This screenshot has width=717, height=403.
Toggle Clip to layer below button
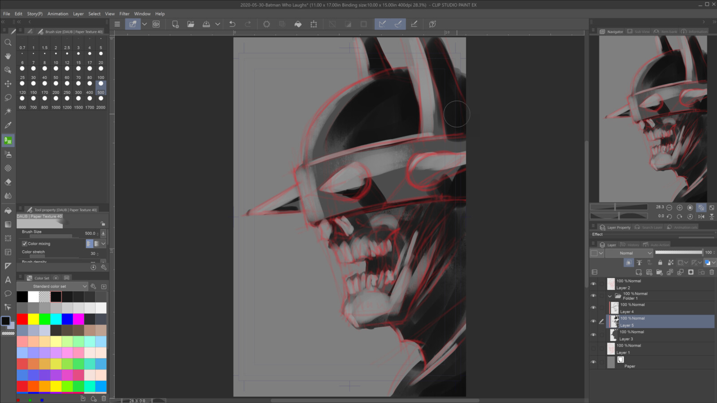(629, 262)
